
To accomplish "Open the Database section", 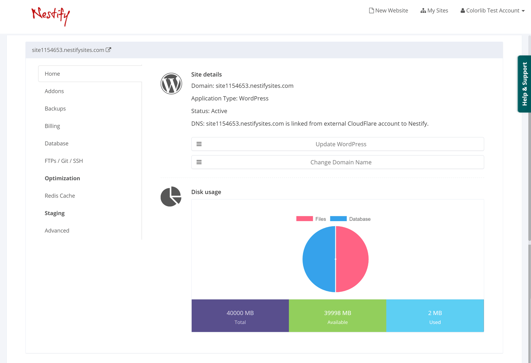I will [x=56, y=143].
